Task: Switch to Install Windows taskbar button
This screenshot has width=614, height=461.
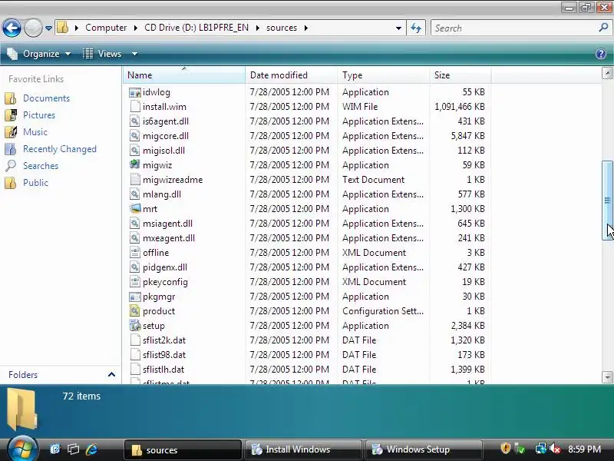Action: pyautogui.click(x=302, y=449)
